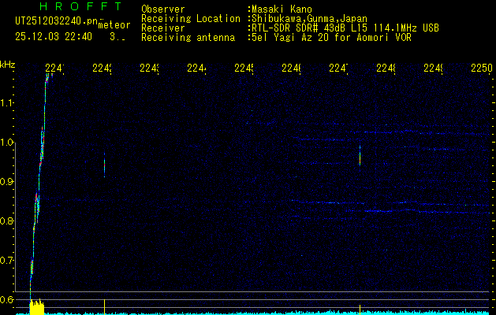The height and width of the screenshot is (315, 496).
Task: Click the Receiving Location label
Action: [x=191, y=19]
